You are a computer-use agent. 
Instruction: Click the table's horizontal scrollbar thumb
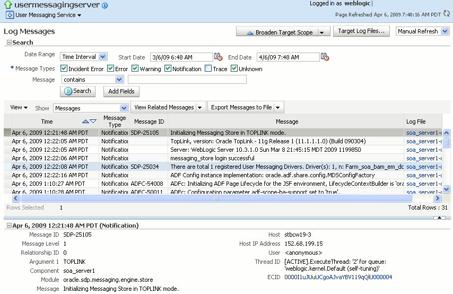[216, 198]
